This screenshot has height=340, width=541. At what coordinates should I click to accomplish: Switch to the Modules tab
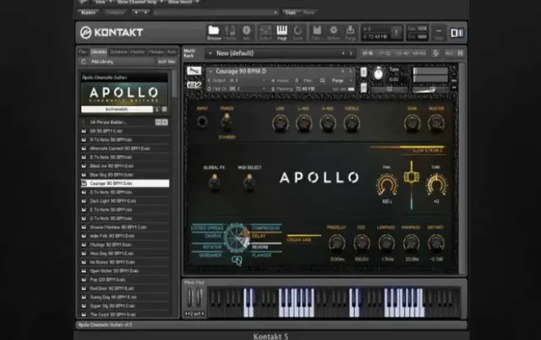click(x=156, y=52)
